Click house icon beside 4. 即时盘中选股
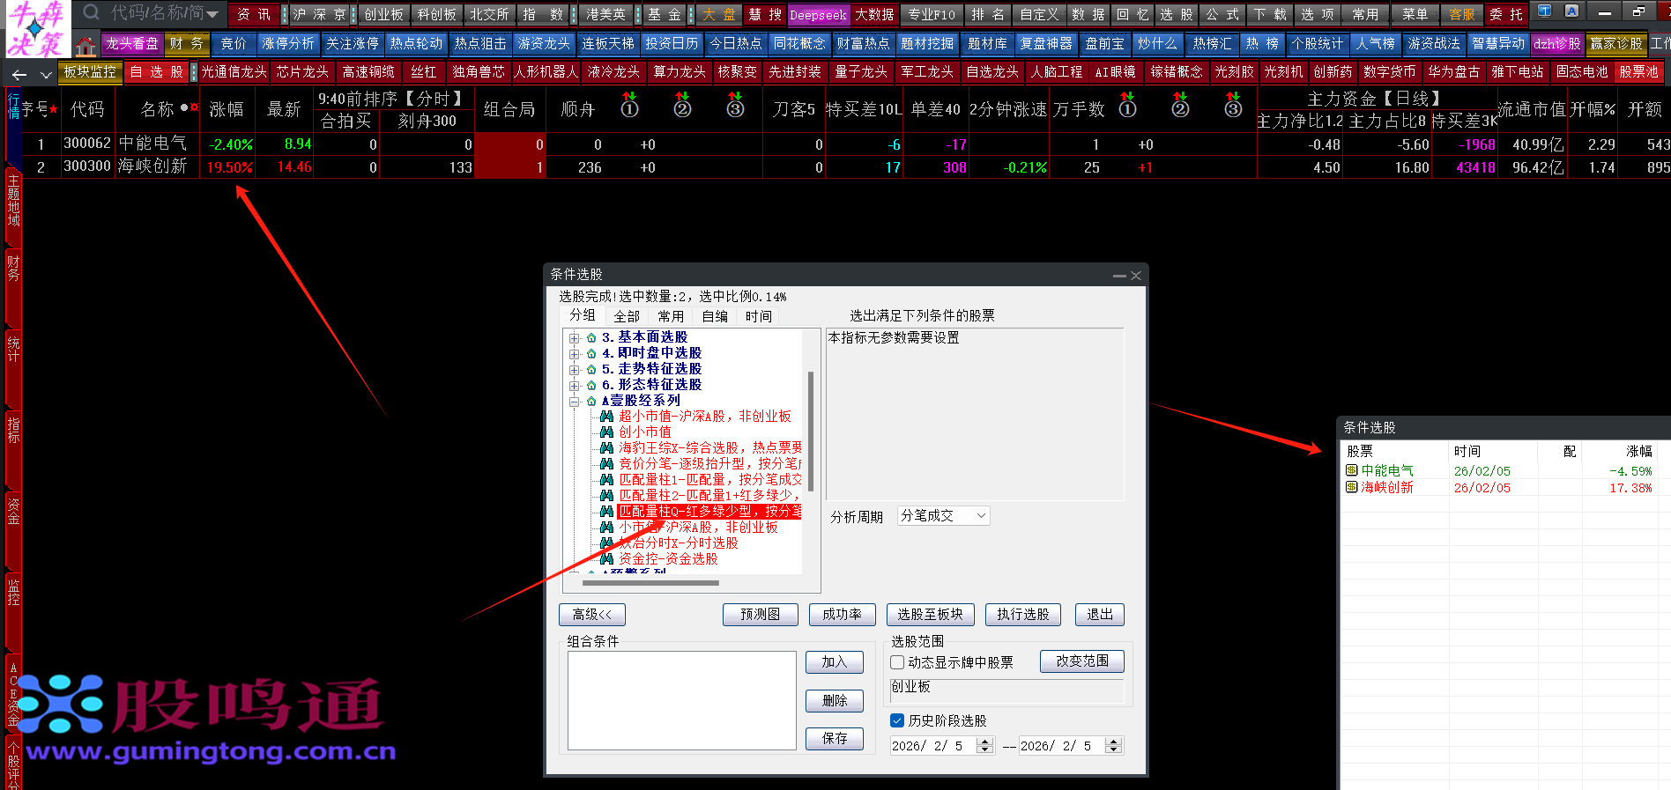 pyautogui.click(x=591, y=353)
